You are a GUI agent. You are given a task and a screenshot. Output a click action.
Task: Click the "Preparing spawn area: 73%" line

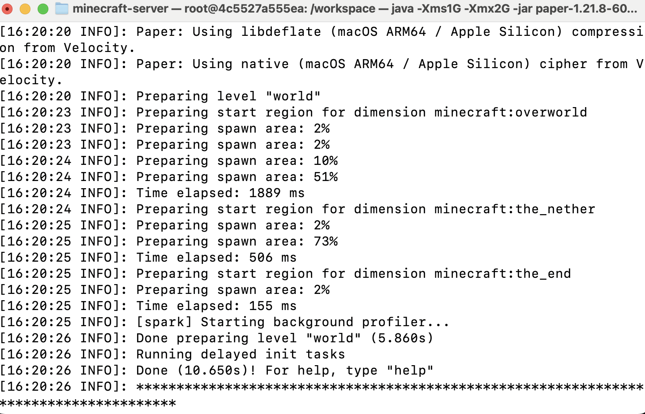click(236, 241)
